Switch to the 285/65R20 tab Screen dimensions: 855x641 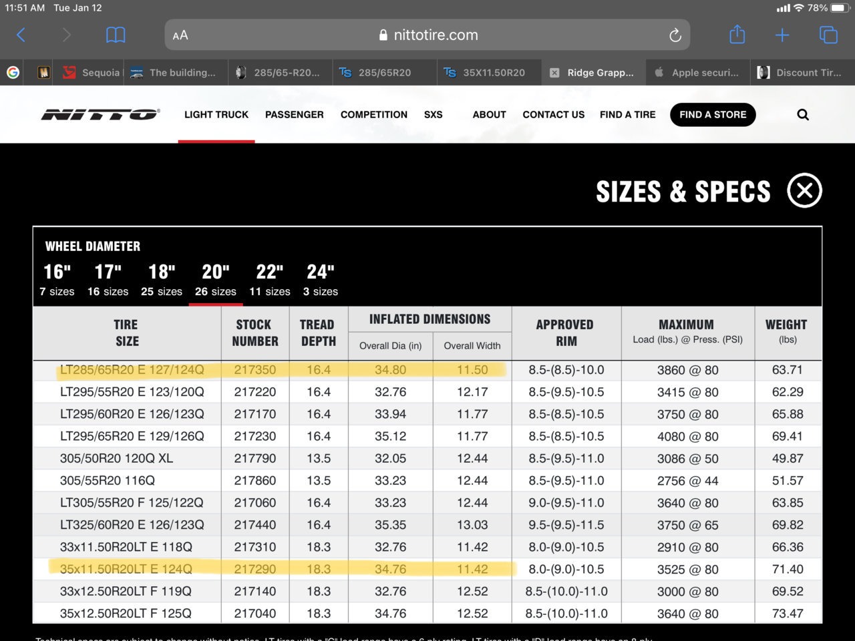385,72
